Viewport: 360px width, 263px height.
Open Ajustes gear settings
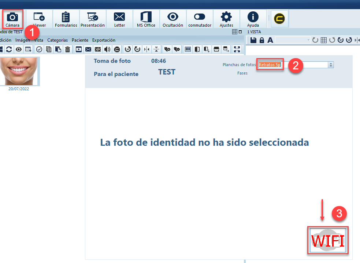(x=226, y=19)
